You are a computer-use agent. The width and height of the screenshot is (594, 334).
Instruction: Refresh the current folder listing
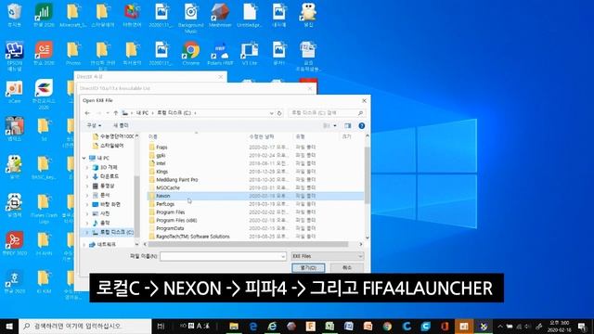coord(279,113)
